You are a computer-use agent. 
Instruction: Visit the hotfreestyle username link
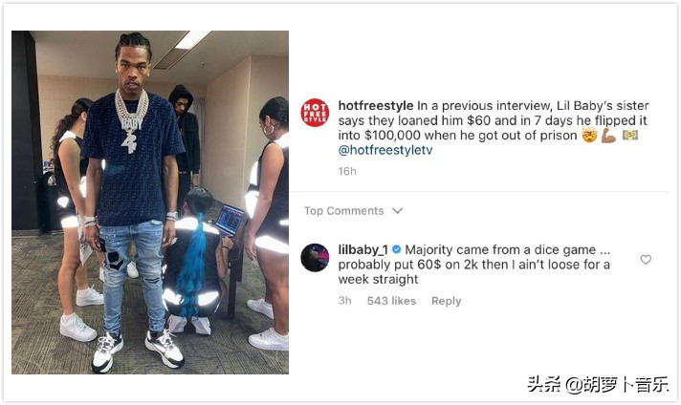(x=376, y=105)
